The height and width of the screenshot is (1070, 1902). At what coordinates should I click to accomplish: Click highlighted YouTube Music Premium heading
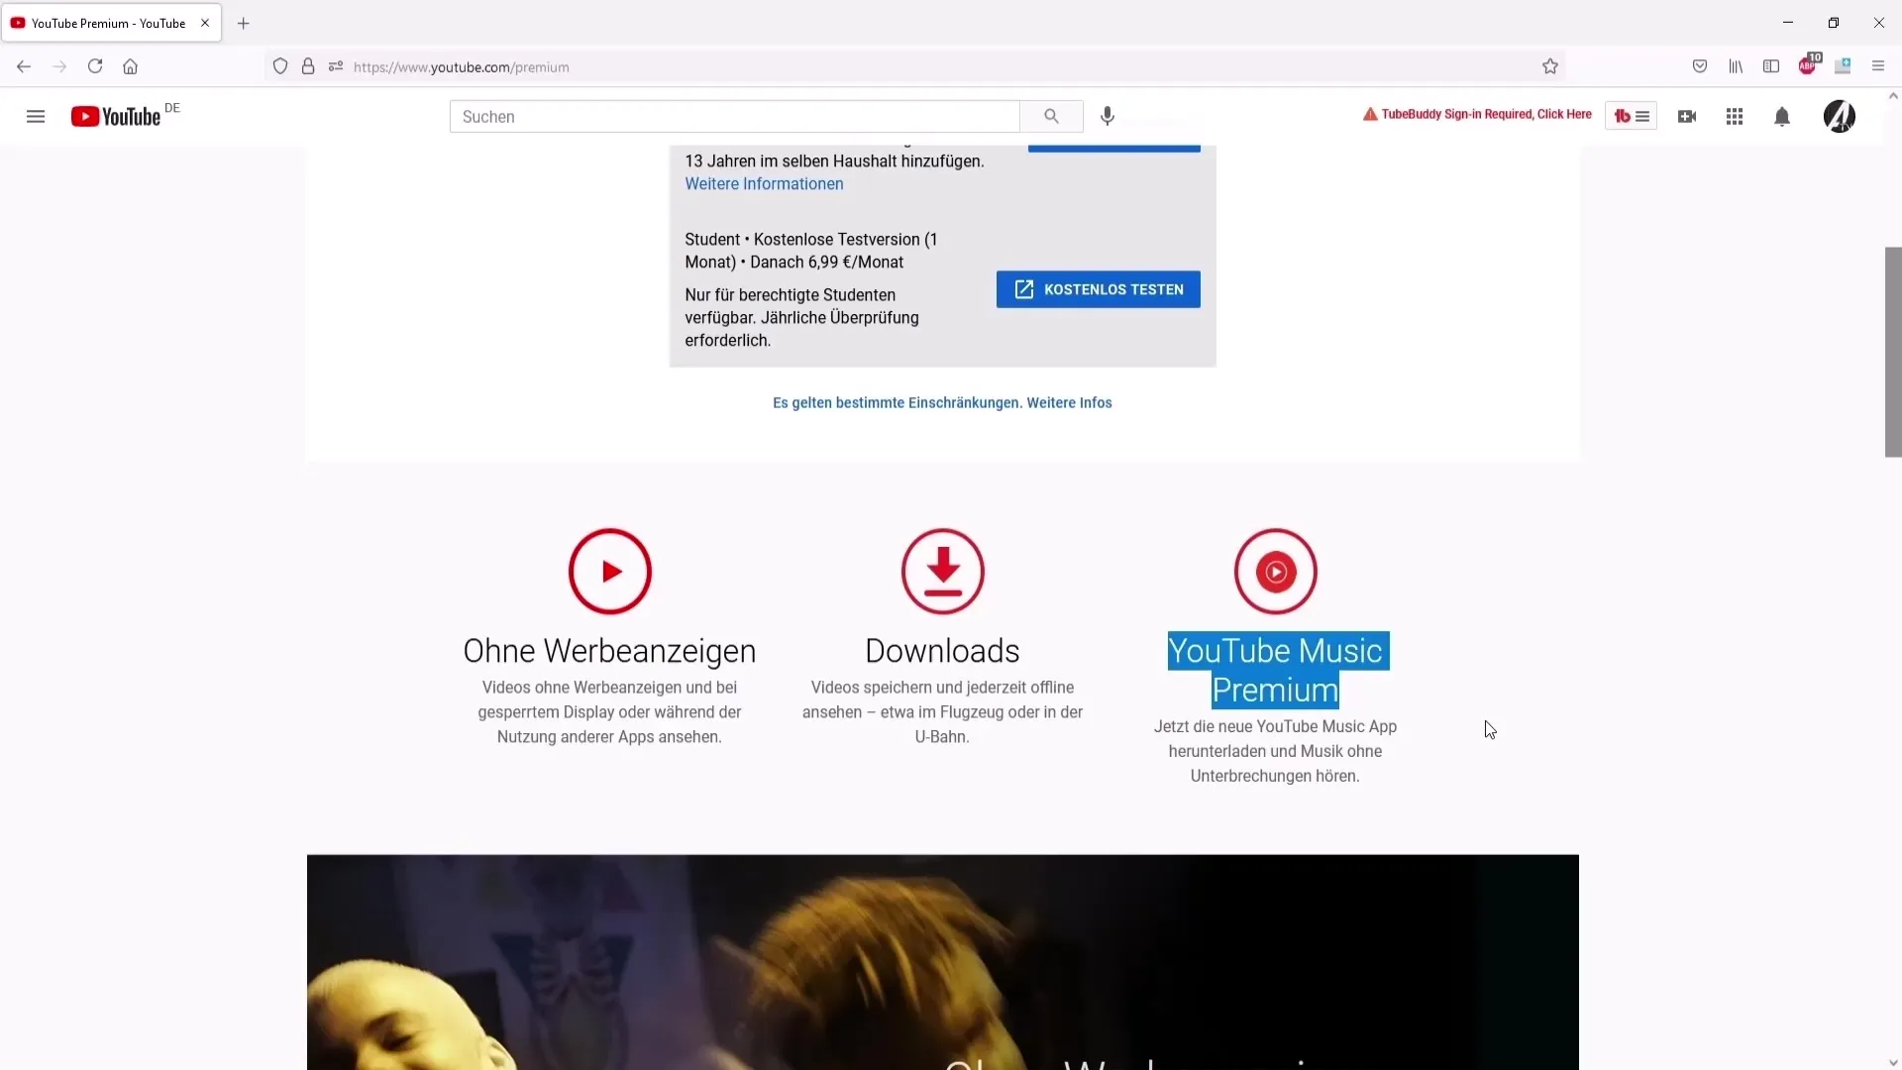pos(1276,671)
